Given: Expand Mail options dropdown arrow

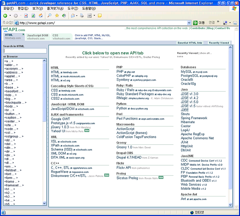Looking at the screenshot, I should click(77, 16).
